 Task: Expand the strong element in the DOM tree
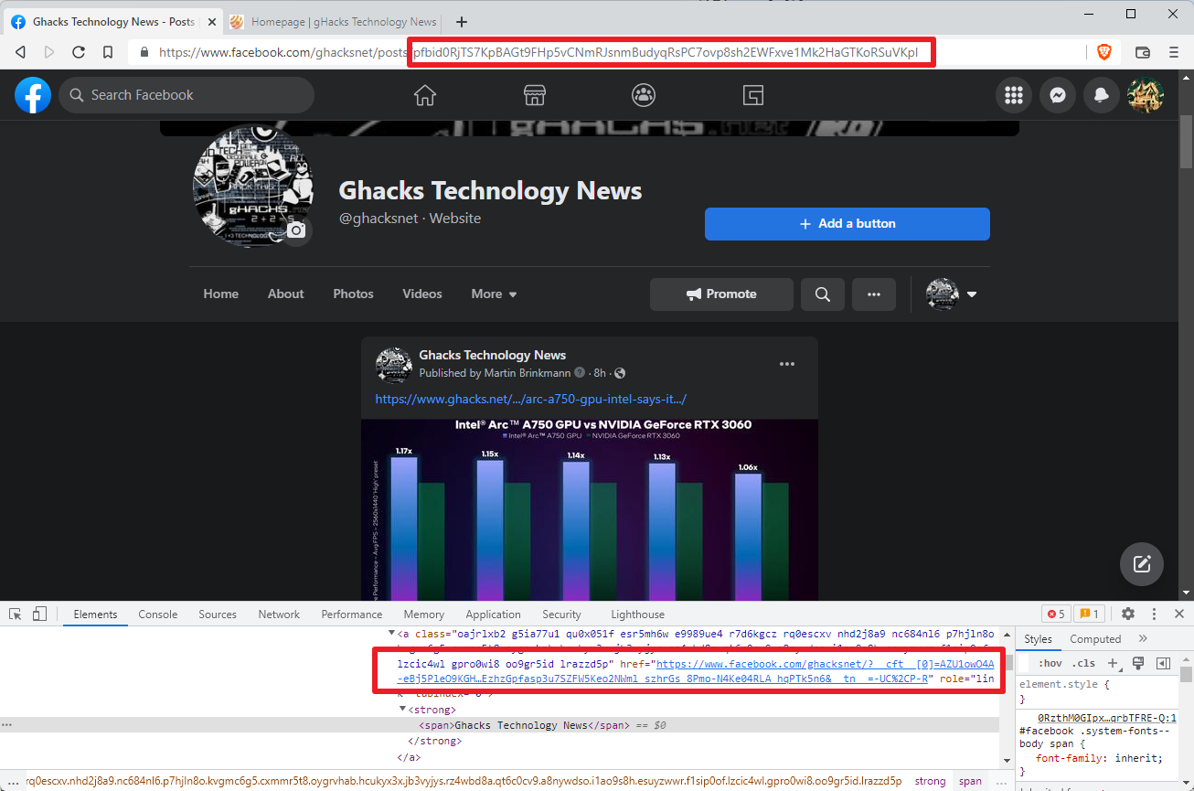pyautogui.click(x=402, y=709)
